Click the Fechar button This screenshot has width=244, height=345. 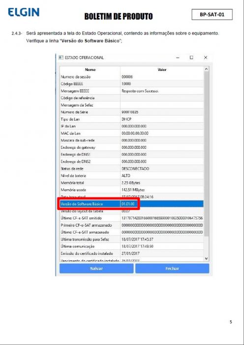pos(172,269)
